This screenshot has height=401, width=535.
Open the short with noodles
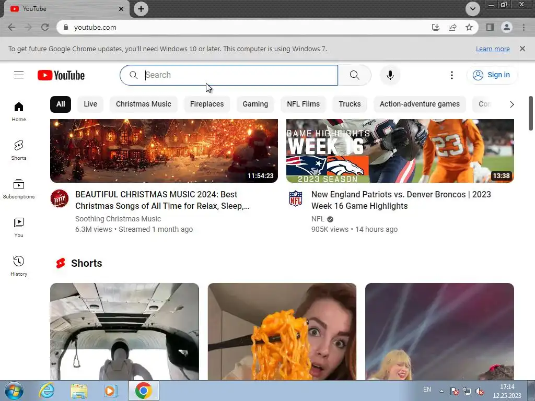[282, 332]
